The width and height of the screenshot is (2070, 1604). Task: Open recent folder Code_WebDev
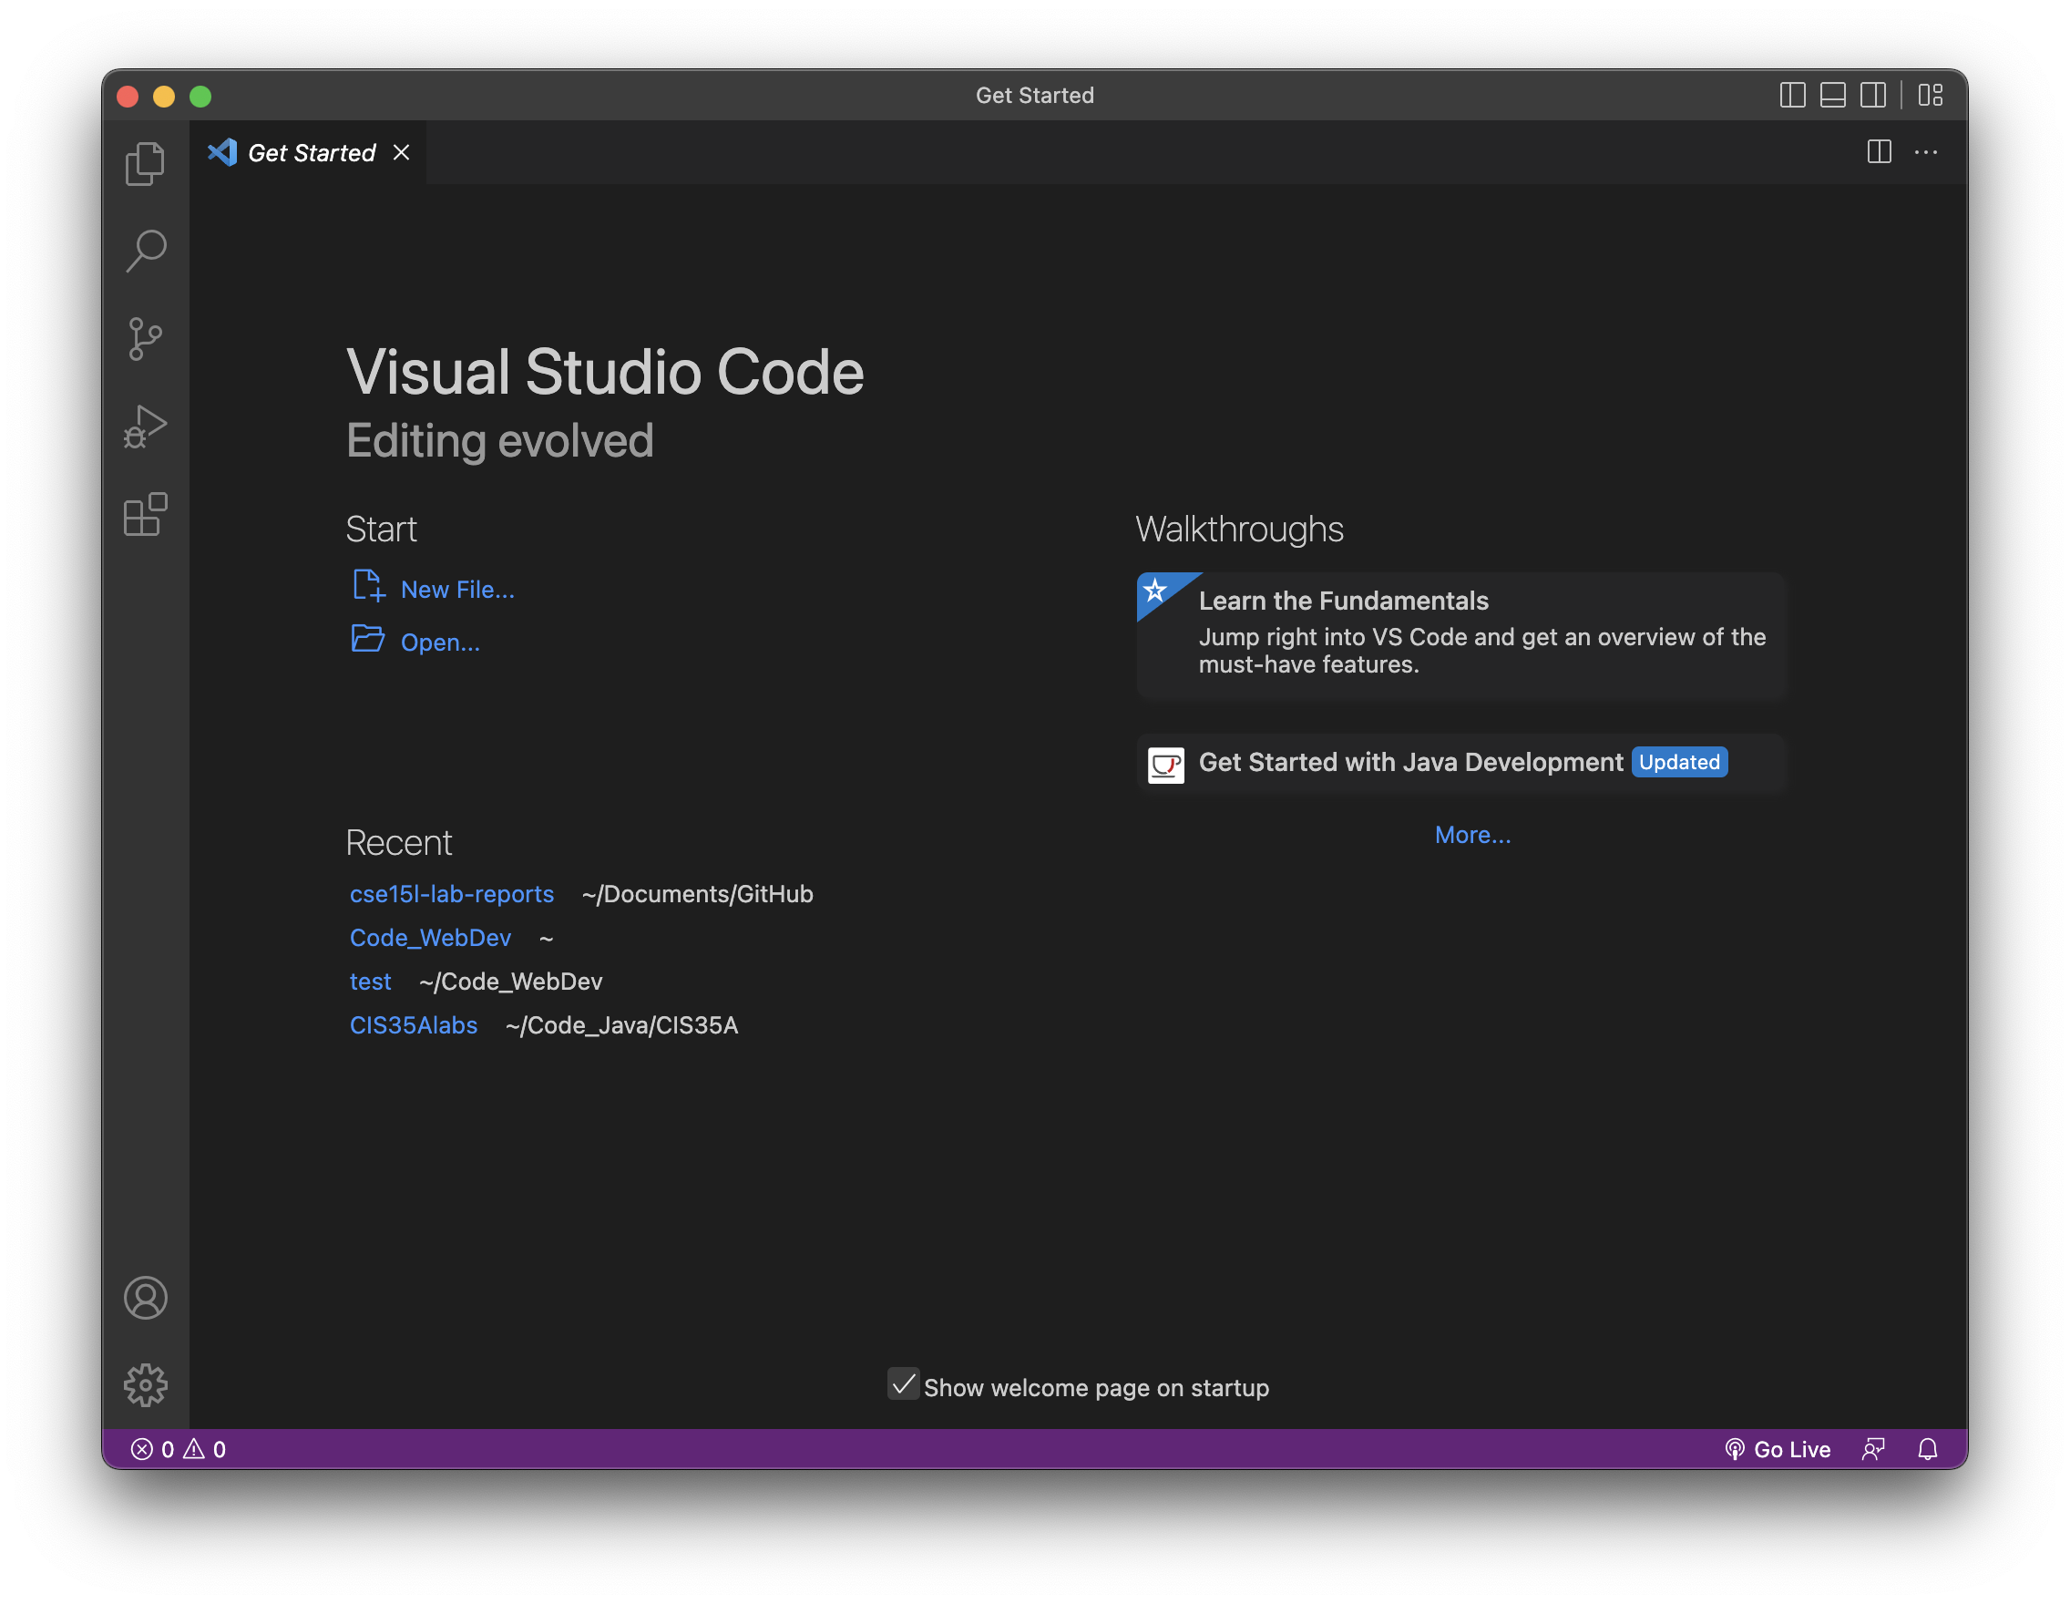[430, 938]
